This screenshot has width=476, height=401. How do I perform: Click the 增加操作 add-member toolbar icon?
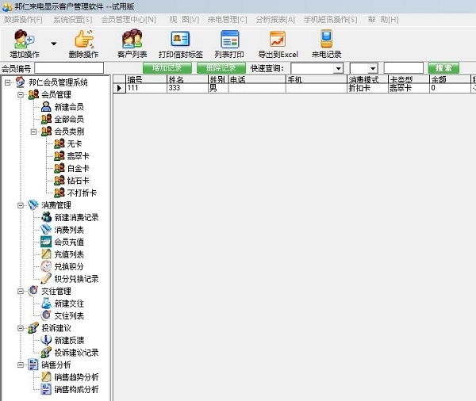[x=25, y=39]
